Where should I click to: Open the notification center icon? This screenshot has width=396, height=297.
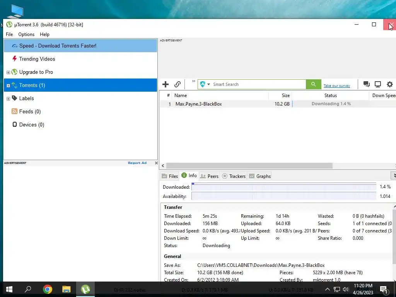tap(384, 290)
